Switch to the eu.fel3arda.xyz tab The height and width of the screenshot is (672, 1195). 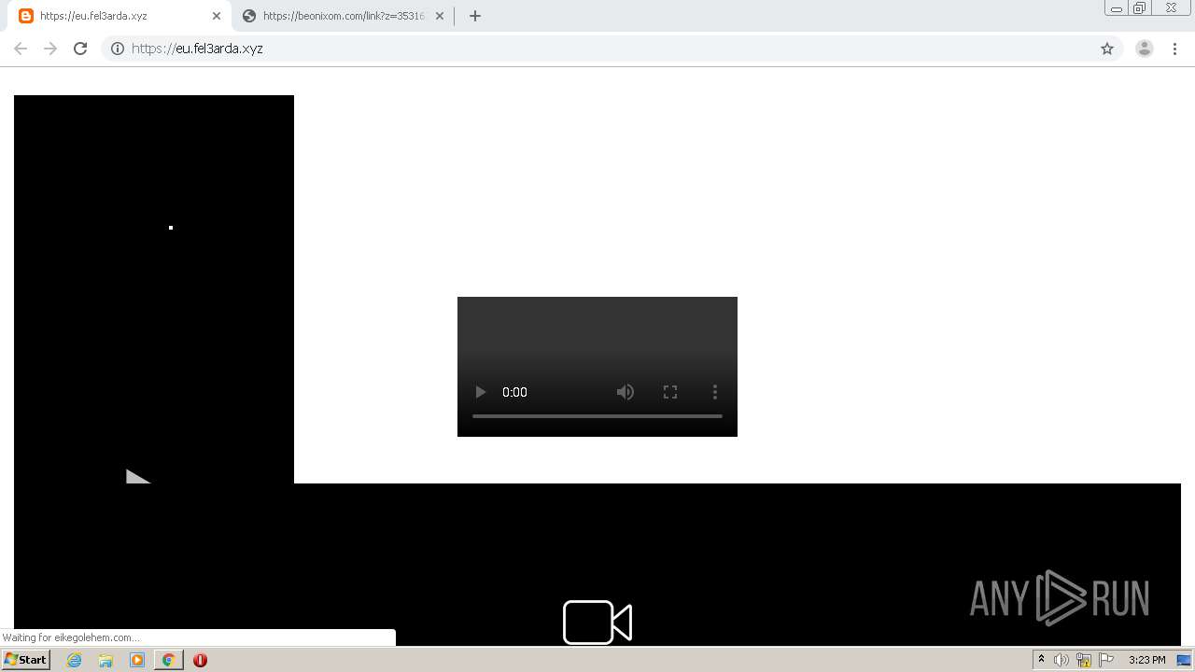point(119,16)
